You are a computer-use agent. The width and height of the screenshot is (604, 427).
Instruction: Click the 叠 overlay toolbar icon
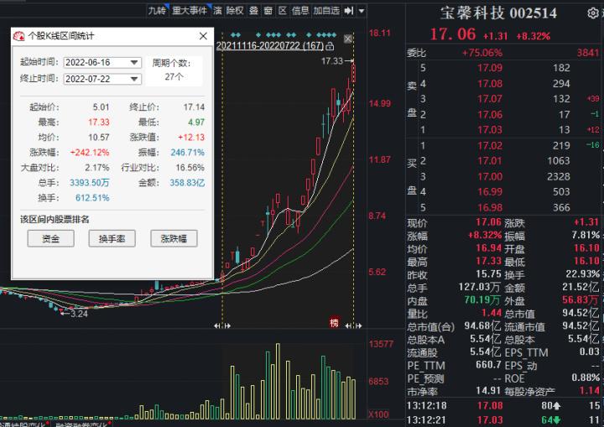click(x=253, y=10)
